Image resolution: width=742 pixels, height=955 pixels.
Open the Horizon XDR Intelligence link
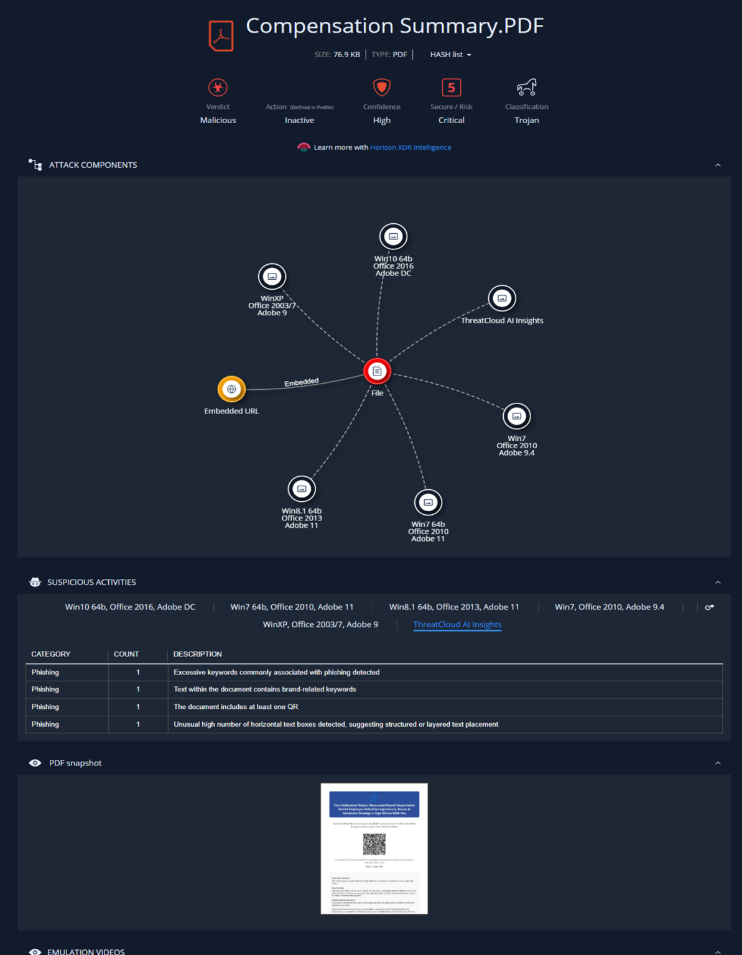tap(410, 147)
